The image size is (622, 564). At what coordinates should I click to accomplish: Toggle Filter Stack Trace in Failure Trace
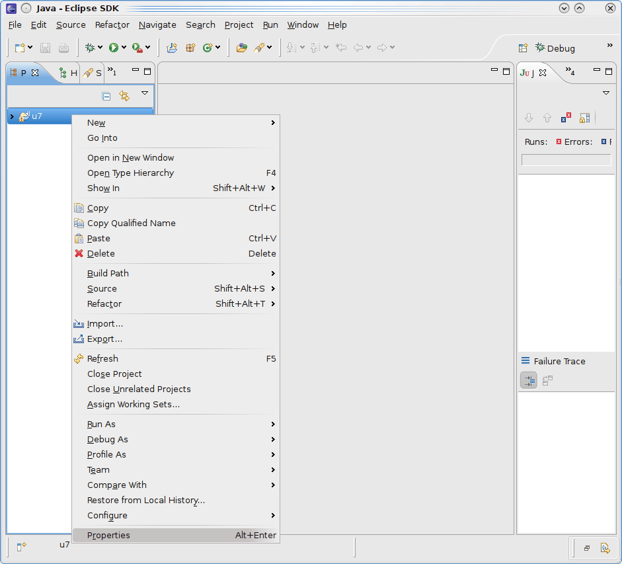pos(529,381)
